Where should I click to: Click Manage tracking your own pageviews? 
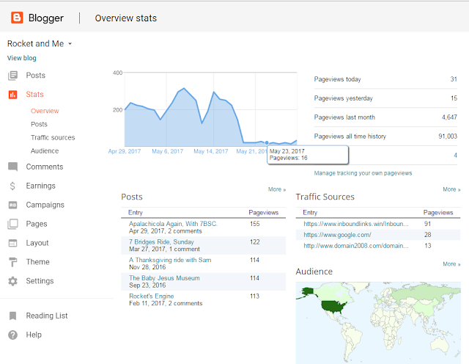tap(363, 173)
